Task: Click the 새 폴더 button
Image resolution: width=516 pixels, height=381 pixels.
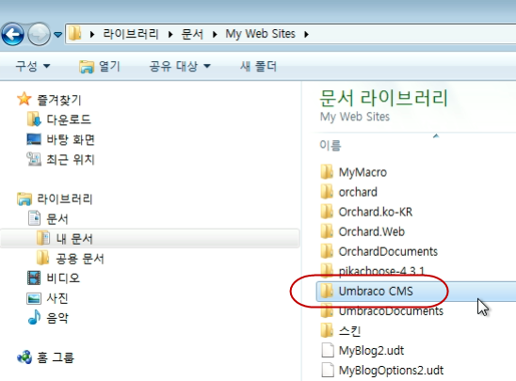Action: tap(258, 66)
